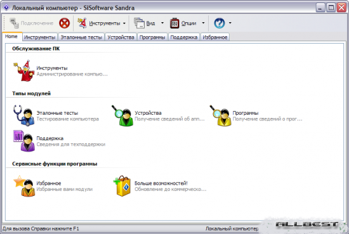Close the Sandra window
349x234 pixels.
tap(341, 8)
